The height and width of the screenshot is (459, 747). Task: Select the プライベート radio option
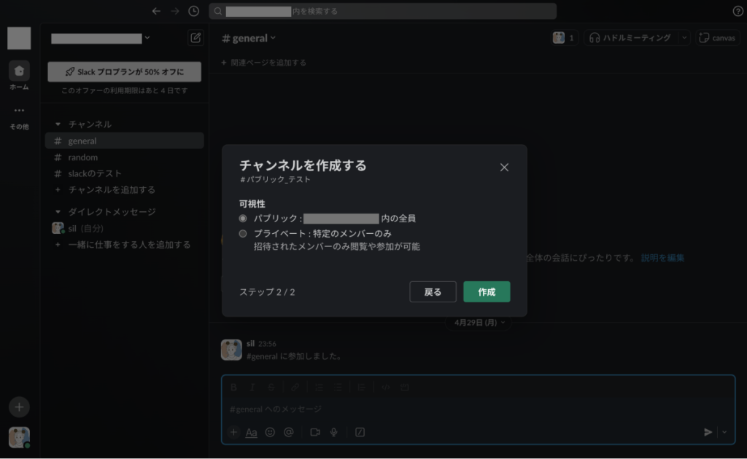[243, 234]
